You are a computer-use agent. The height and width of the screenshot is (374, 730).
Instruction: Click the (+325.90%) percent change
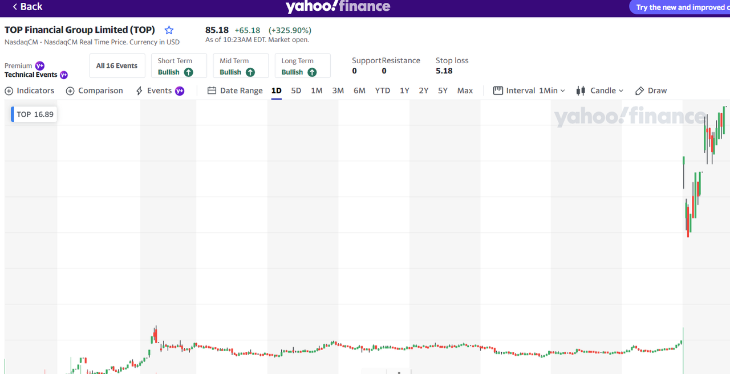(x=290, y=30)
